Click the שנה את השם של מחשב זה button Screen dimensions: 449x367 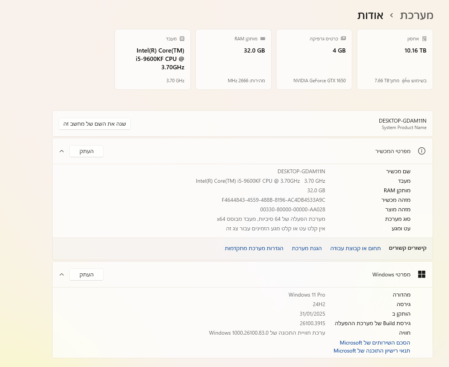94,124
